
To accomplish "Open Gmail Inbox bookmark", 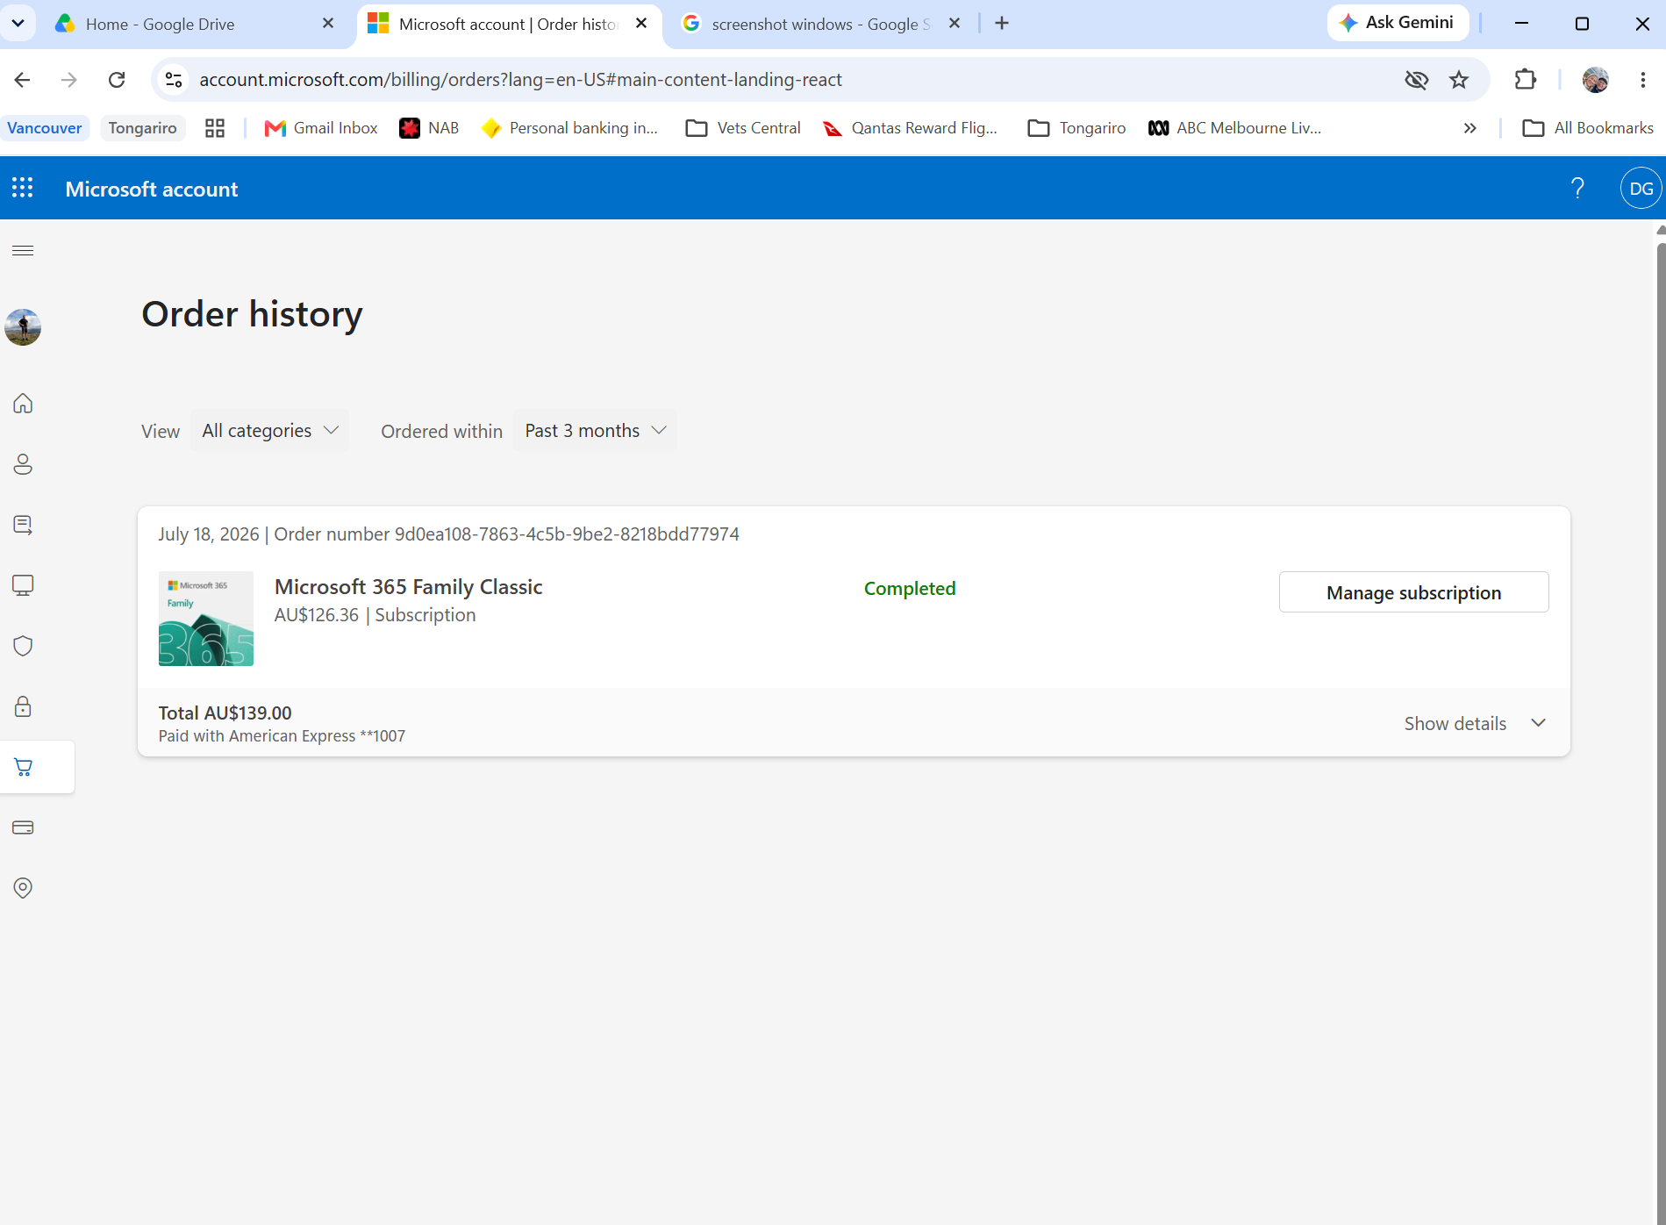I will point(321,128).
